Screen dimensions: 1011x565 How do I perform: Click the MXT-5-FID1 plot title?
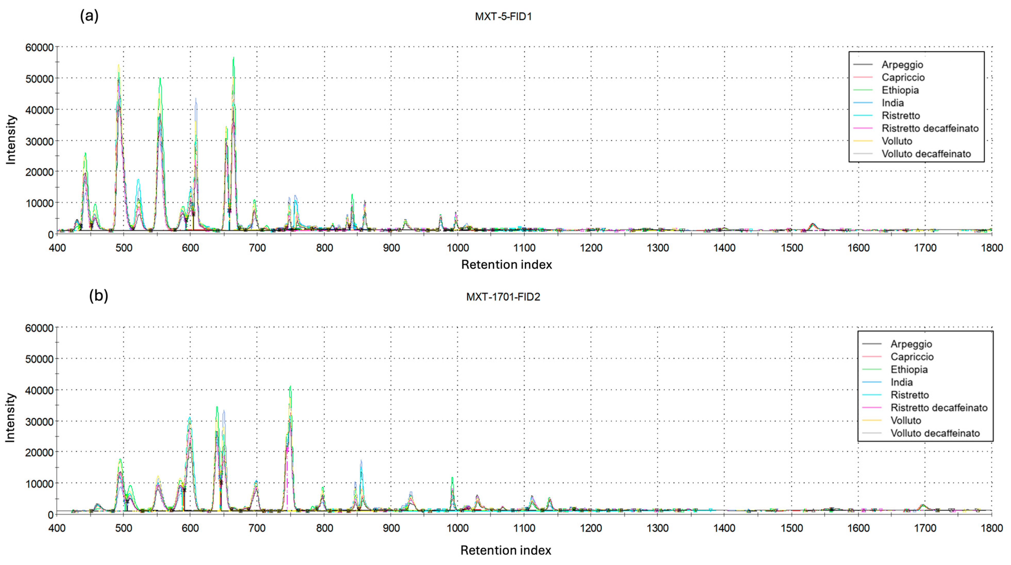[x=504, y=17]
